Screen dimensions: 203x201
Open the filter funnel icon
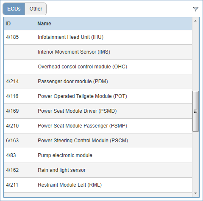tap(196, 9)
